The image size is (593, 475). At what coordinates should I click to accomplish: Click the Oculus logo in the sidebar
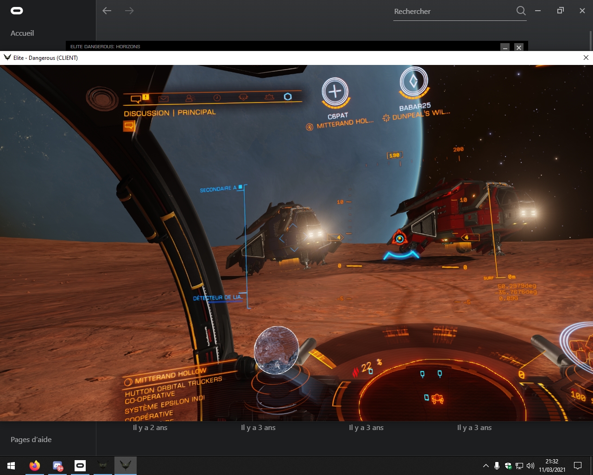click(17, 11)
